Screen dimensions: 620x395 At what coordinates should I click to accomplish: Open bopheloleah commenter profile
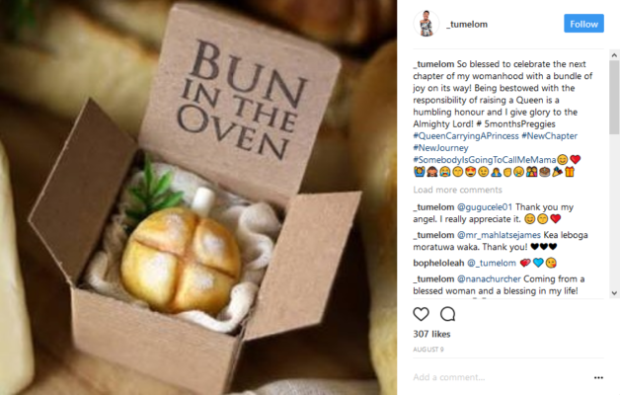[x=438, y=263]
